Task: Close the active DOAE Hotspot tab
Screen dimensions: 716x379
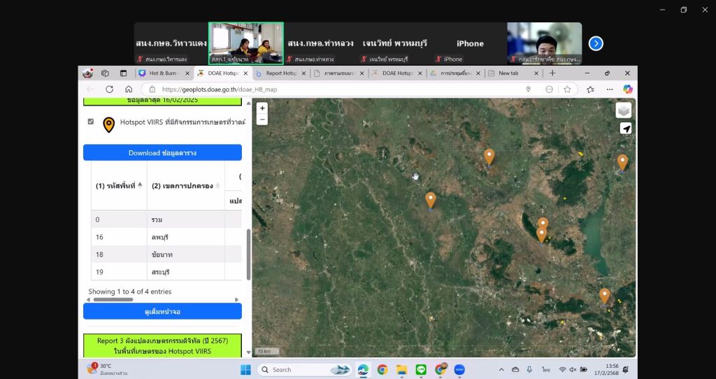Action: pos(245,73)
